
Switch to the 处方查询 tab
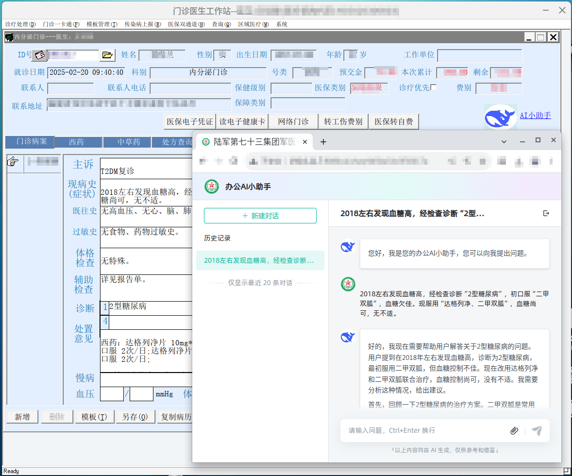[x=172, y=142]
